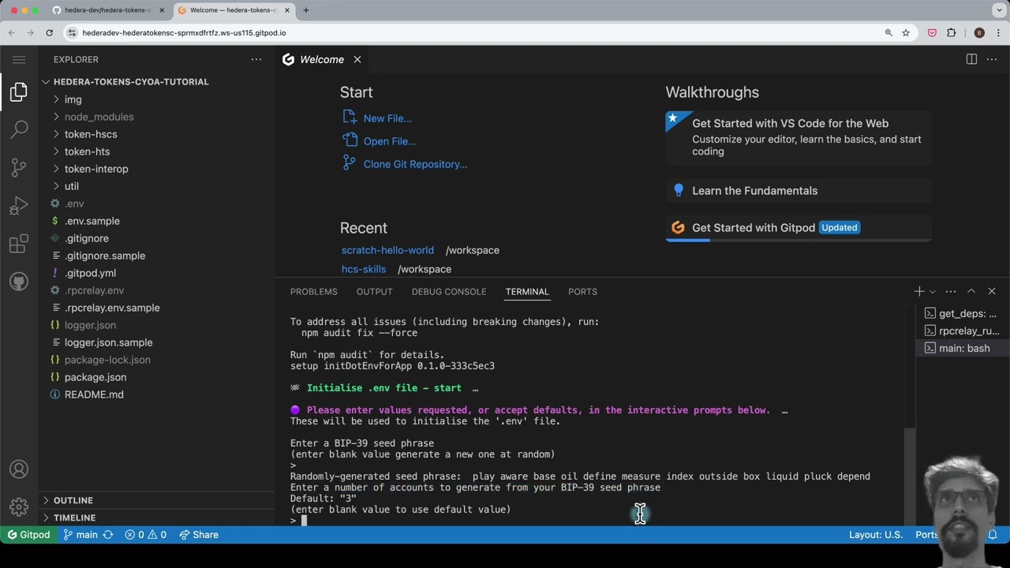This screenshot has height=568, width=1010.
Task: Collapse the HEDERA-TOKENS-CYOA-TUTORIAL root folder
Action: click(x=131, y=82)
